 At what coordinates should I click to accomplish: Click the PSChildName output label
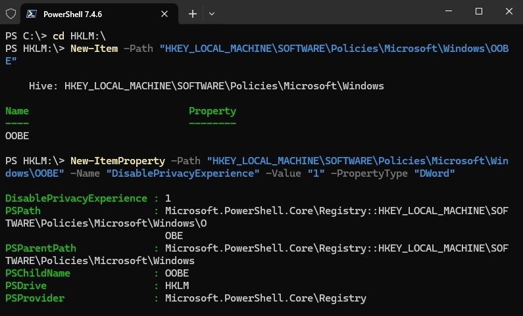pos(37,273)
